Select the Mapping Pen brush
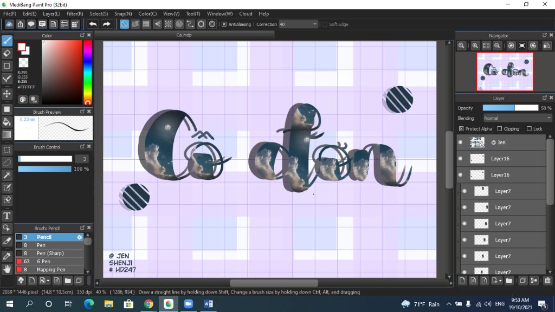 click(x=49, y=270)
